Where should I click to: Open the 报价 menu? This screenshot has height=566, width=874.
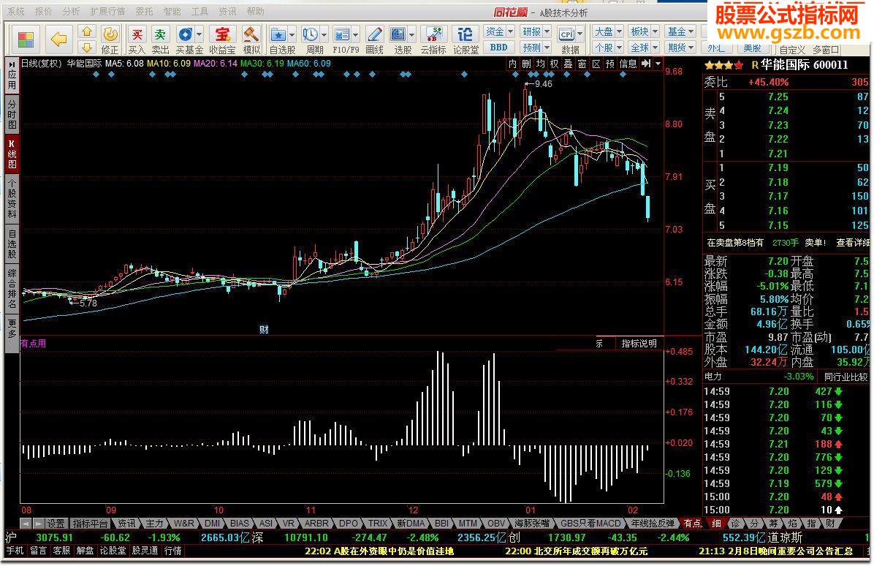(x=43, y=12)
